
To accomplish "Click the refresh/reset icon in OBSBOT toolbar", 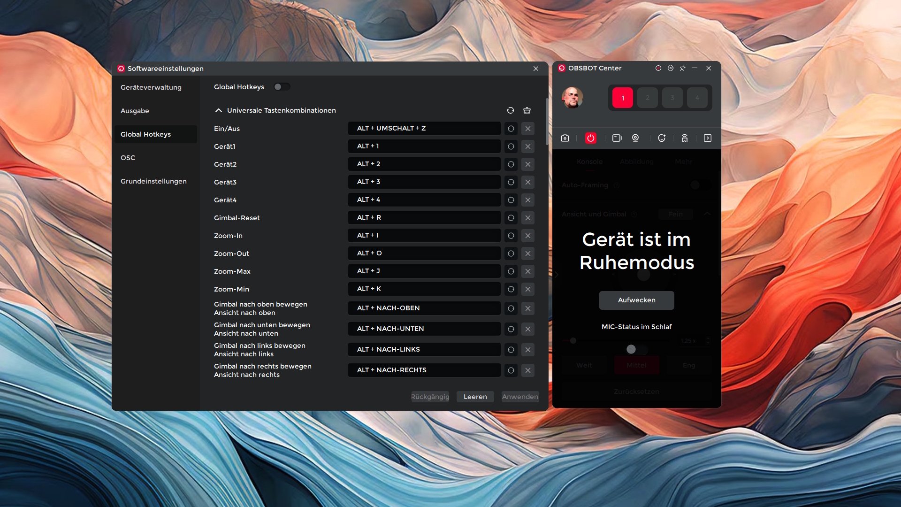I will pyautogui.click(x=661, y=138).
